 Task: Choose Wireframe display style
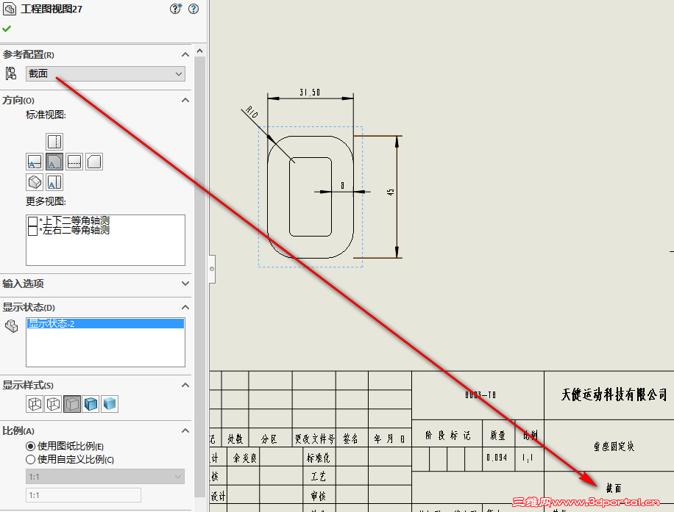coord(35,404)
